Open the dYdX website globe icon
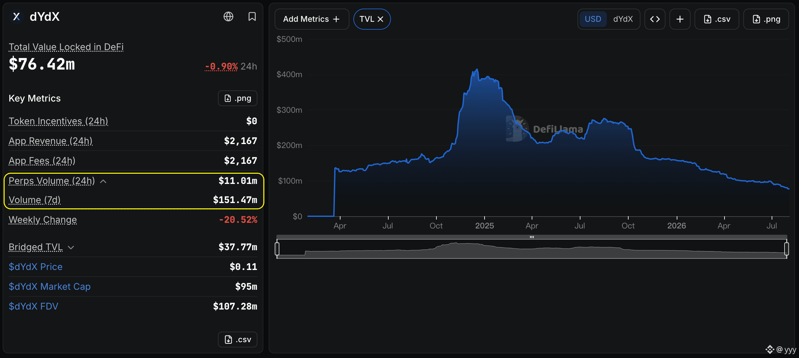The height and width of the screenshot is (358, 799). (x=228, y=16)
